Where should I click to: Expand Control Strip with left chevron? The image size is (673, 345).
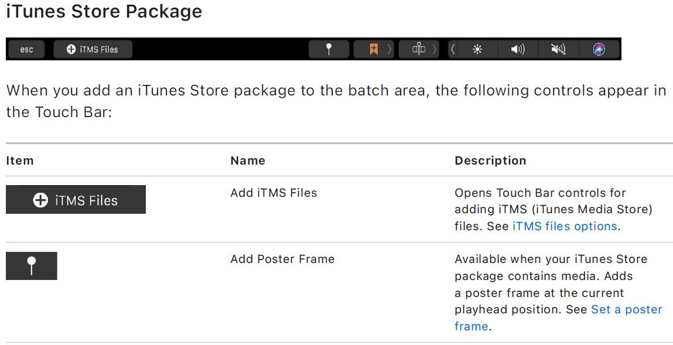pyautogui.click(x=453, y=50)
